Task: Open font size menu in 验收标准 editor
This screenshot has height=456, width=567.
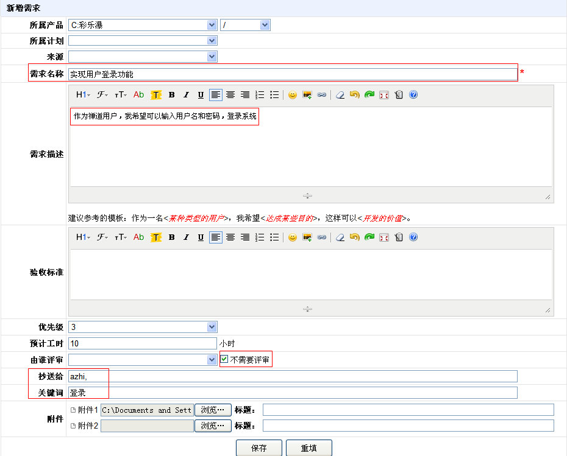Action: pyautogui.click(x=121, y=237)
